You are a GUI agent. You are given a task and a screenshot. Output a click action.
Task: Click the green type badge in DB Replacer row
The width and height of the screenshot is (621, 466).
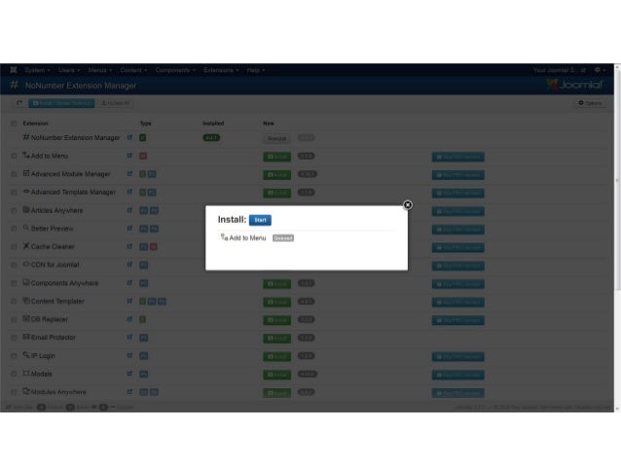click(x=142, y=319)
